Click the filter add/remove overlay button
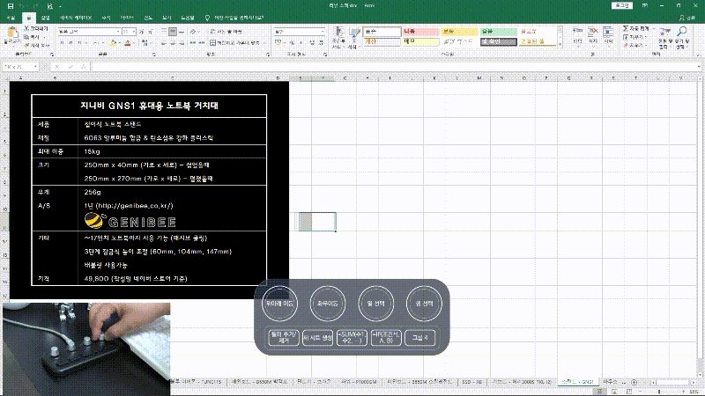Viewport: 705px width, 396px height. [283, 337]
